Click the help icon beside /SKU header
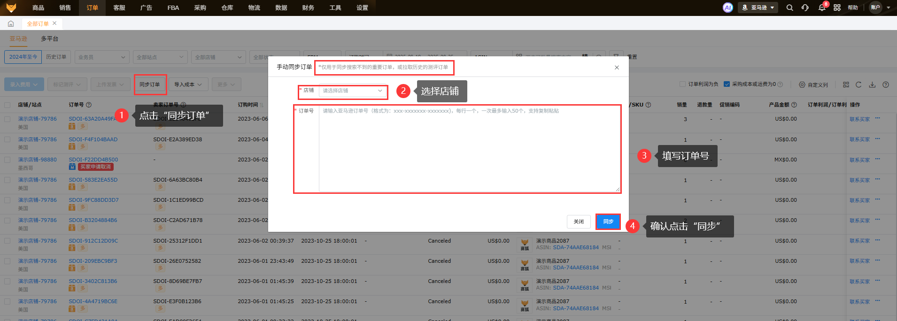 (648, 105)
